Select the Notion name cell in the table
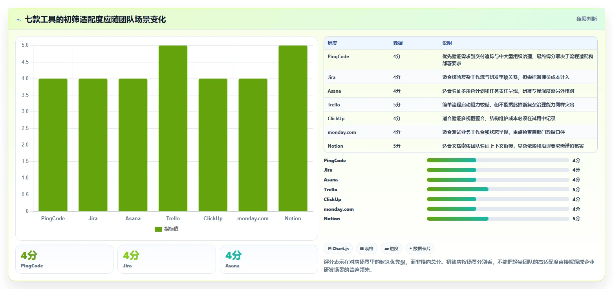 335,146
